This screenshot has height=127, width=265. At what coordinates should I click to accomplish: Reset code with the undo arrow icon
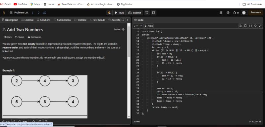[x=255, y=26]
